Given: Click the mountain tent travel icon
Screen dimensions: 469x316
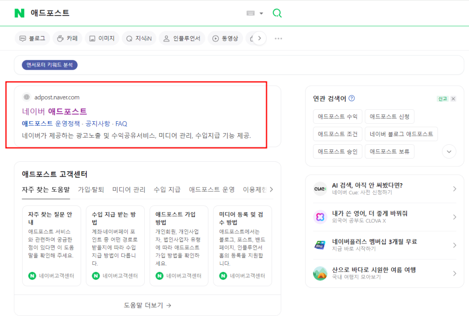Looking at the screenshot, I should [x=320, y=273].
